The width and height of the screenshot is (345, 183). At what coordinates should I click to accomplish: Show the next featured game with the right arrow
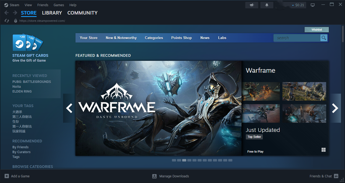point(335,108)
